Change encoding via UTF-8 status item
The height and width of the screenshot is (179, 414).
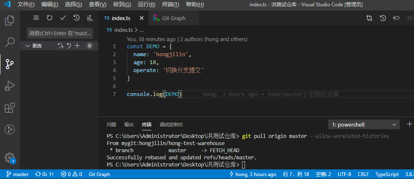tap(344, 174)
